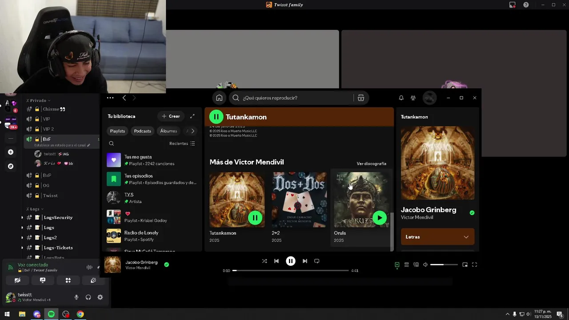This screenshot has height=320, width=569.
Task: Open Ver discografía link
Action: (x=372, y=164)
